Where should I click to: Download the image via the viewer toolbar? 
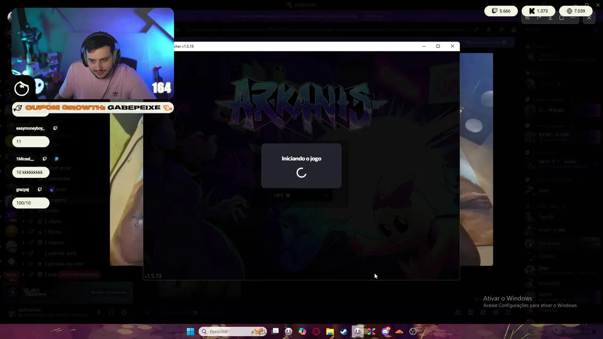tap(550, 18)
